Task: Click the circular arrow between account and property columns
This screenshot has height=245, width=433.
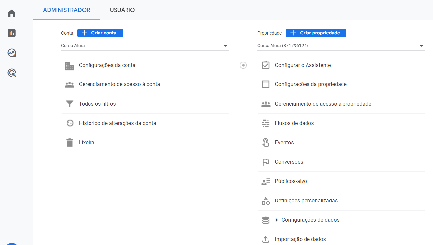Action: point(243,65)
